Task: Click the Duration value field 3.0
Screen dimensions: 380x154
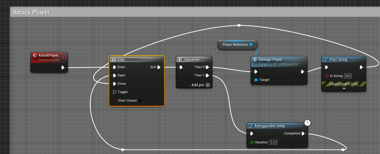Action: click(x=273, y=142)
